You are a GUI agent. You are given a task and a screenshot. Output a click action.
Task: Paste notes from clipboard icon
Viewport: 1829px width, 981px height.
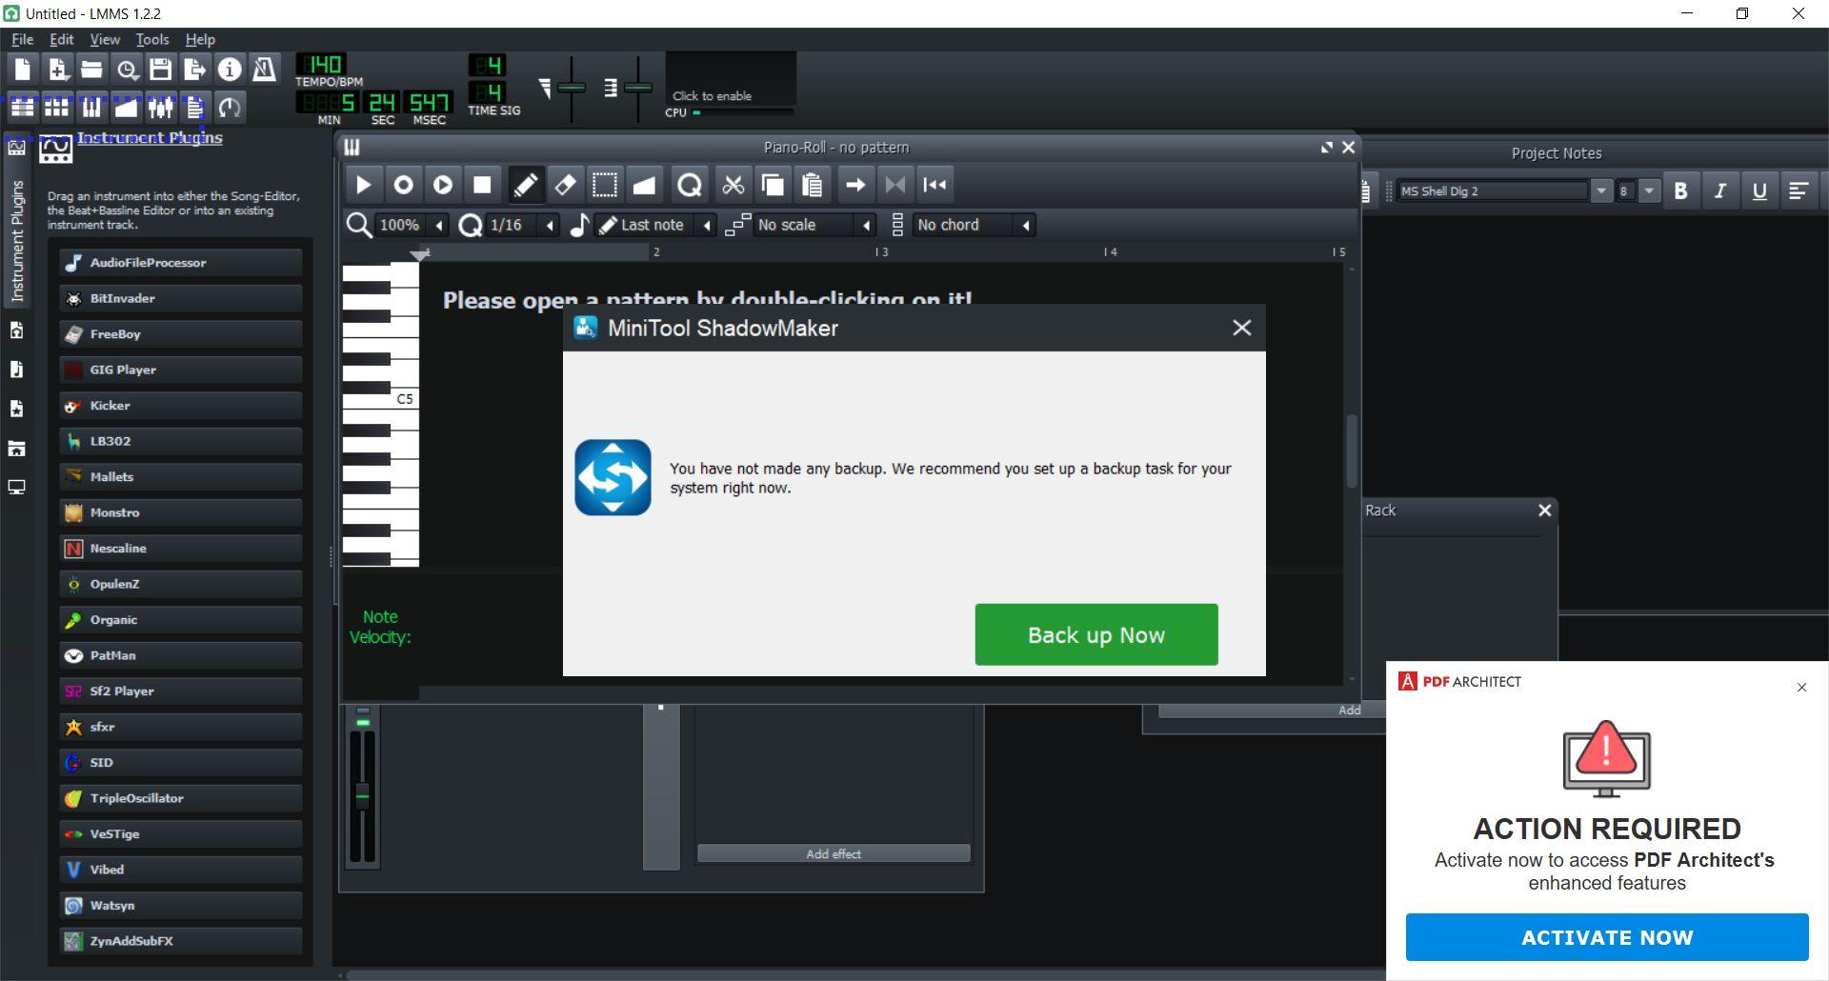[x=812, y=185]
